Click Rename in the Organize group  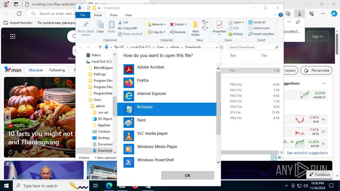click(x=178, y=32)
